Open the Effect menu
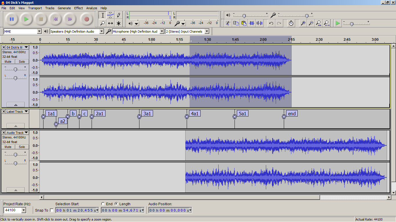Image resolution: width=396 pixels, height=222 pixels. pyautogui.click(x=78, y=8)
